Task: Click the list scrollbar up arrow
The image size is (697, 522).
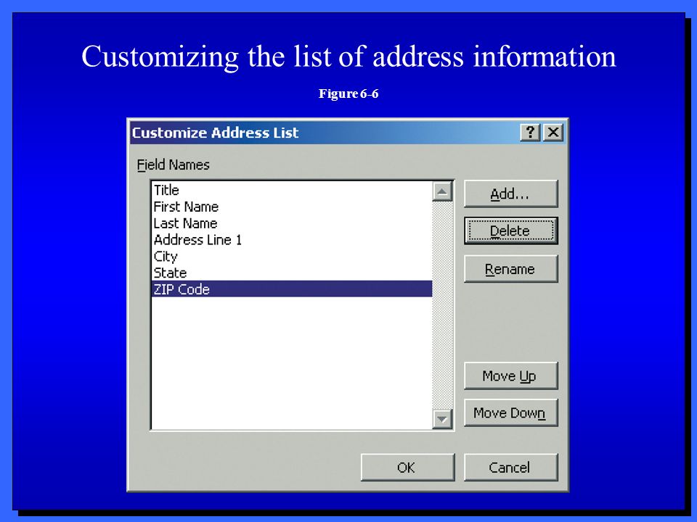Action: click(442, 191)
